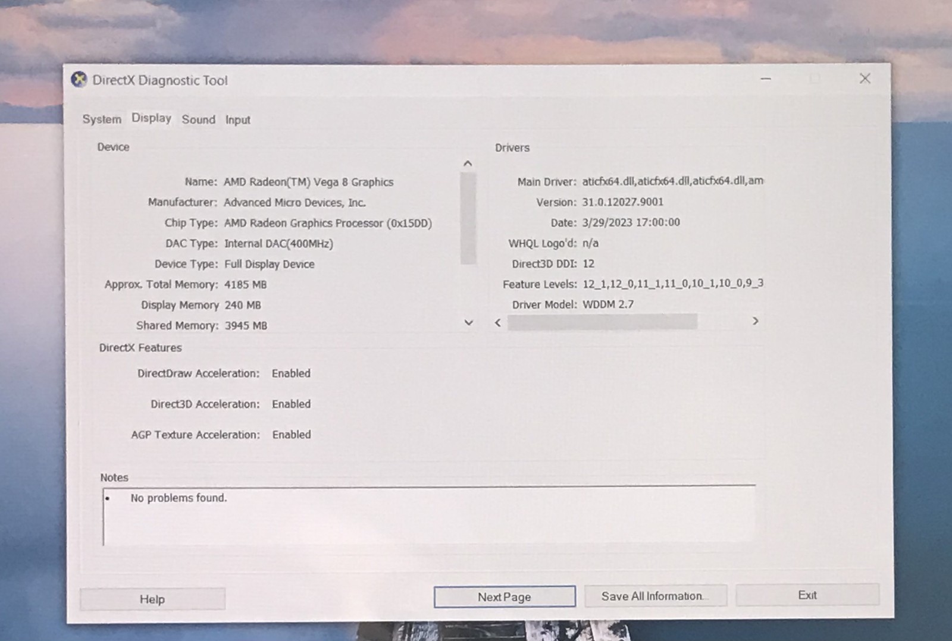Click the Drivers horizontal scrollbar thumb
The height and width of the screenshot is (641, 952).
602,322
